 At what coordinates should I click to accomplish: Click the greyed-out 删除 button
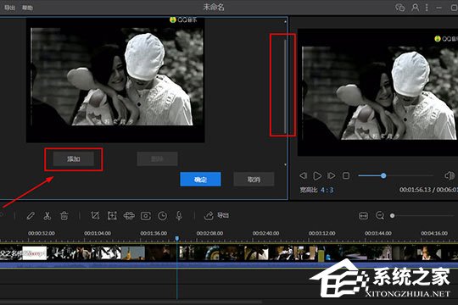157,159
